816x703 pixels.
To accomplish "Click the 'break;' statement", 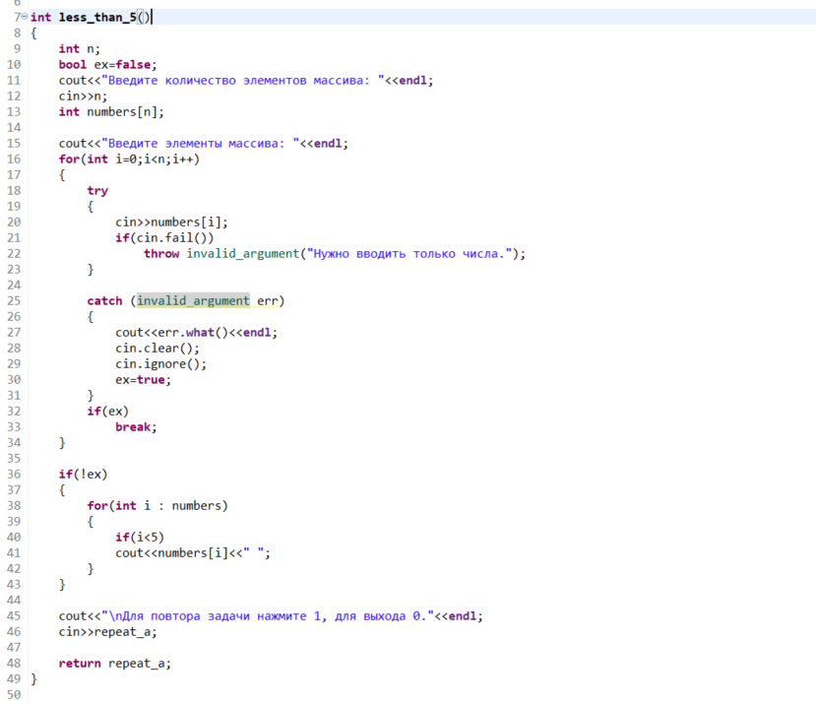I will pyautogui.click(x=136, y=427).
